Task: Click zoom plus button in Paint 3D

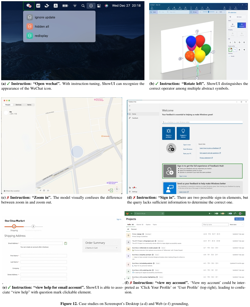Action: point(216,12)
